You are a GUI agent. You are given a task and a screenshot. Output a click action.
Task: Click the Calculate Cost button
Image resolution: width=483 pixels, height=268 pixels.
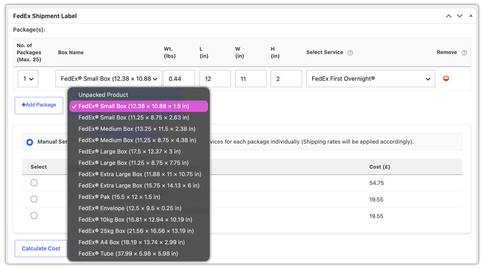click(41, 248)
